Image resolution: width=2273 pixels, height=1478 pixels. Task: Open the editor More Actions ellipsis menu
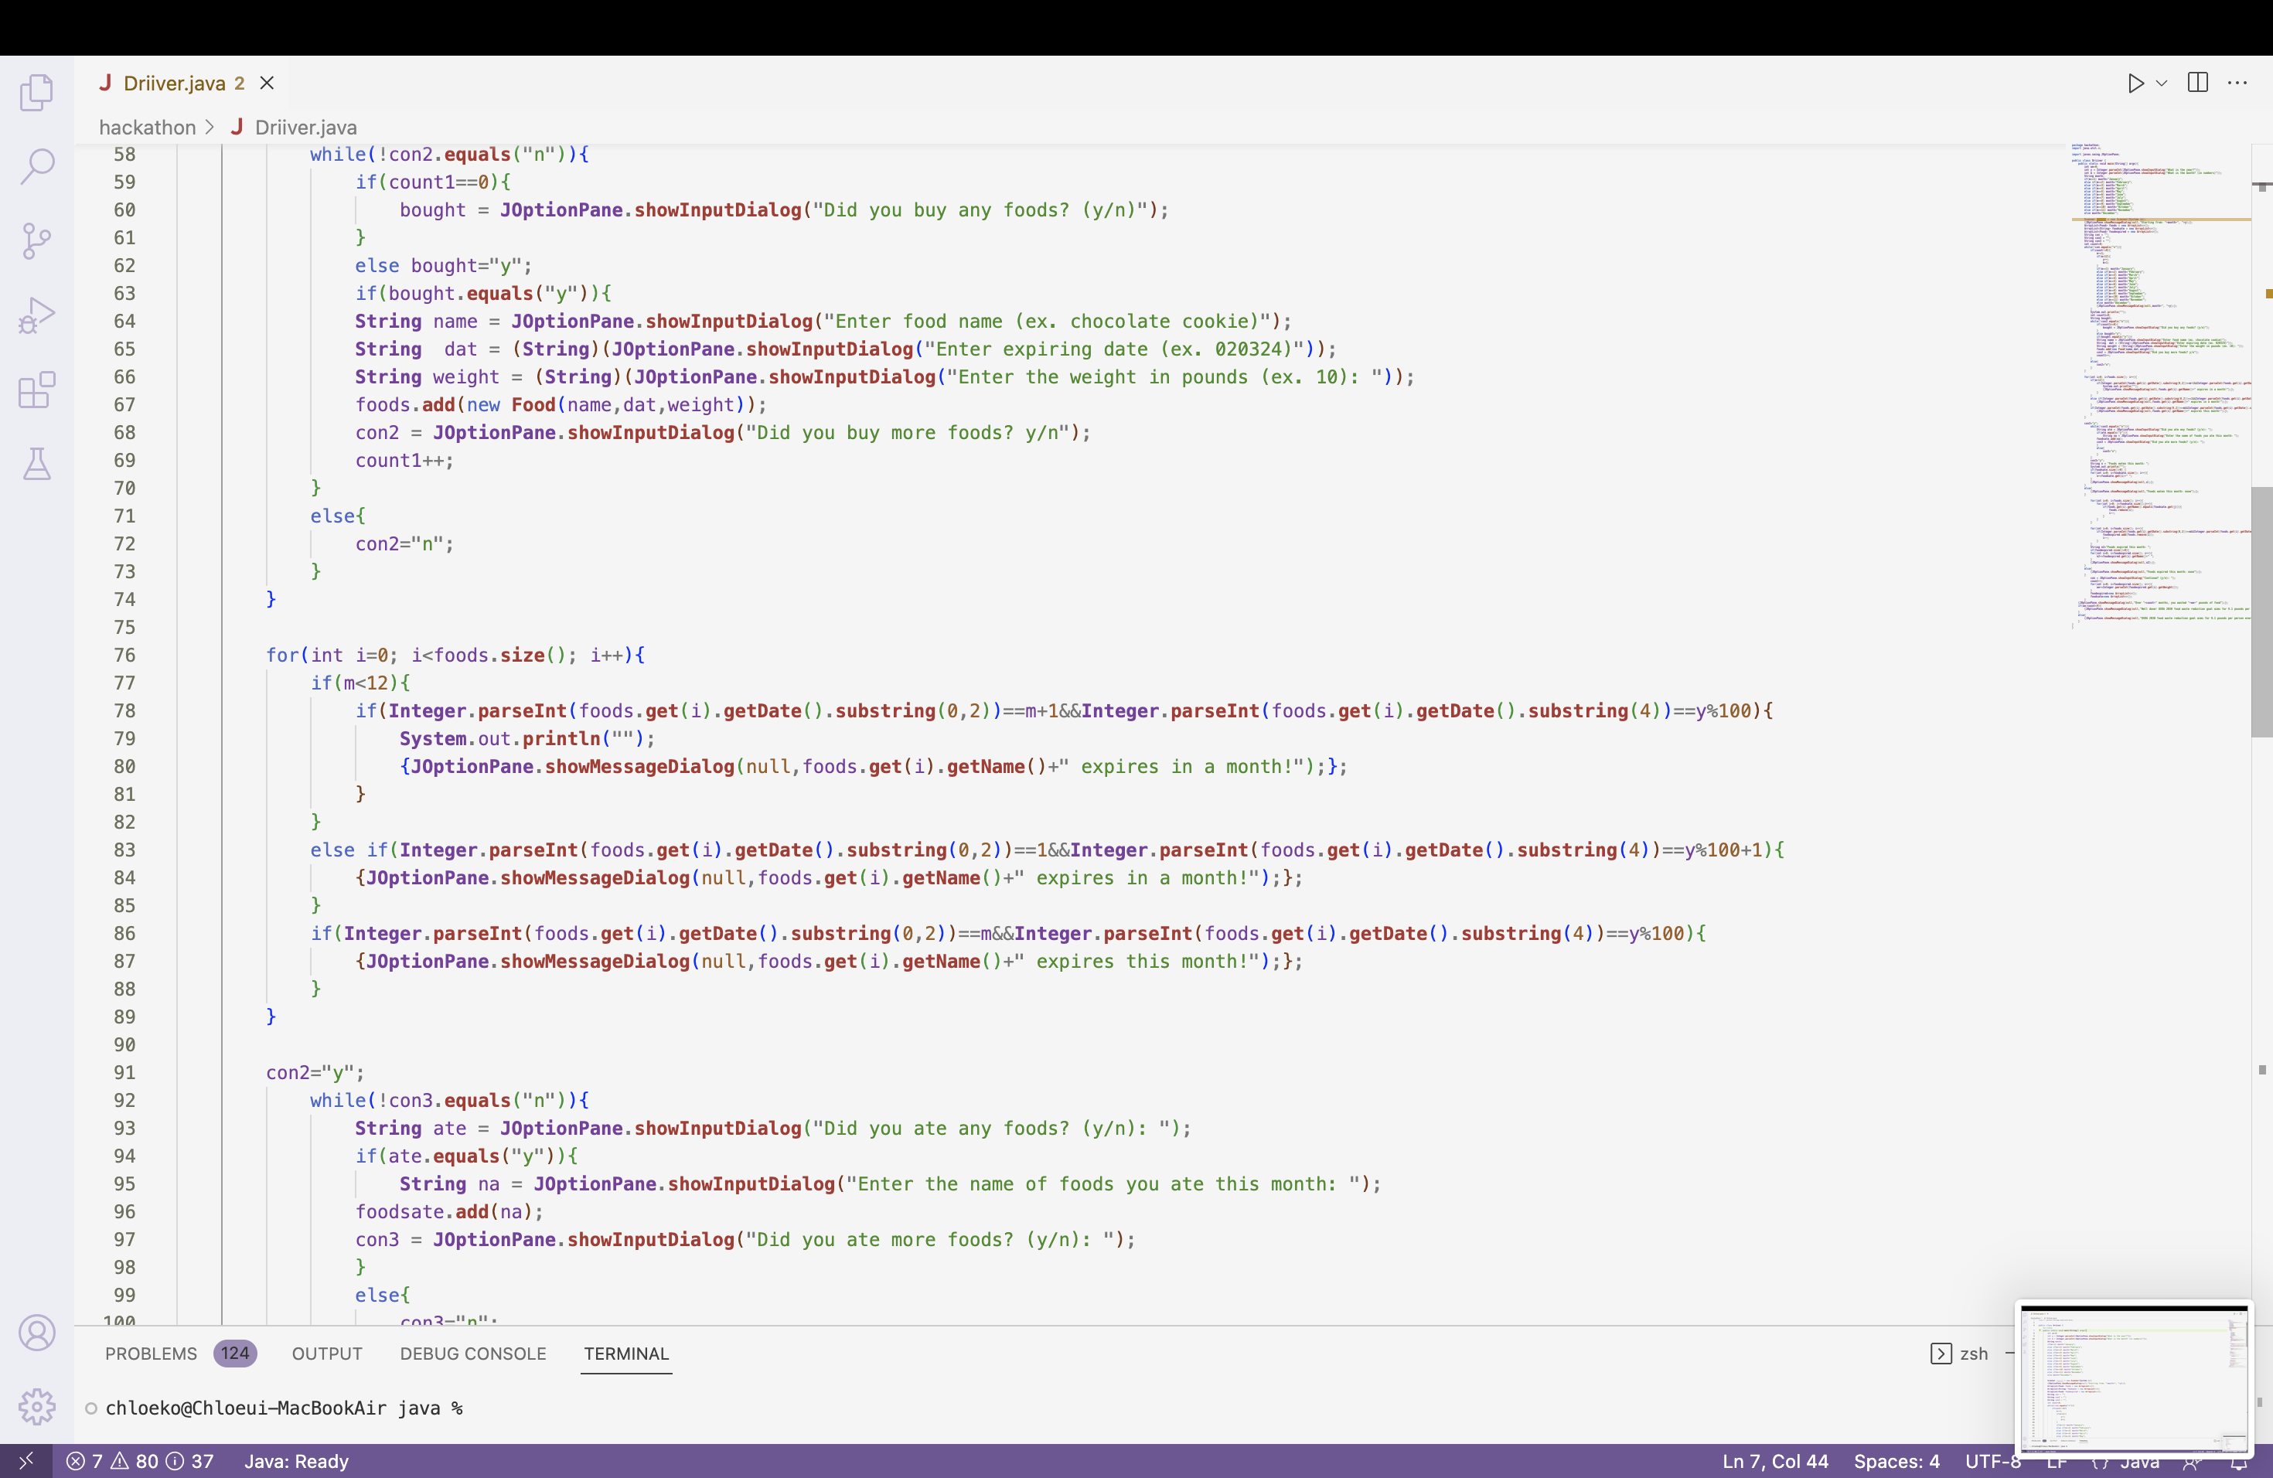[x=2237, y=83]
